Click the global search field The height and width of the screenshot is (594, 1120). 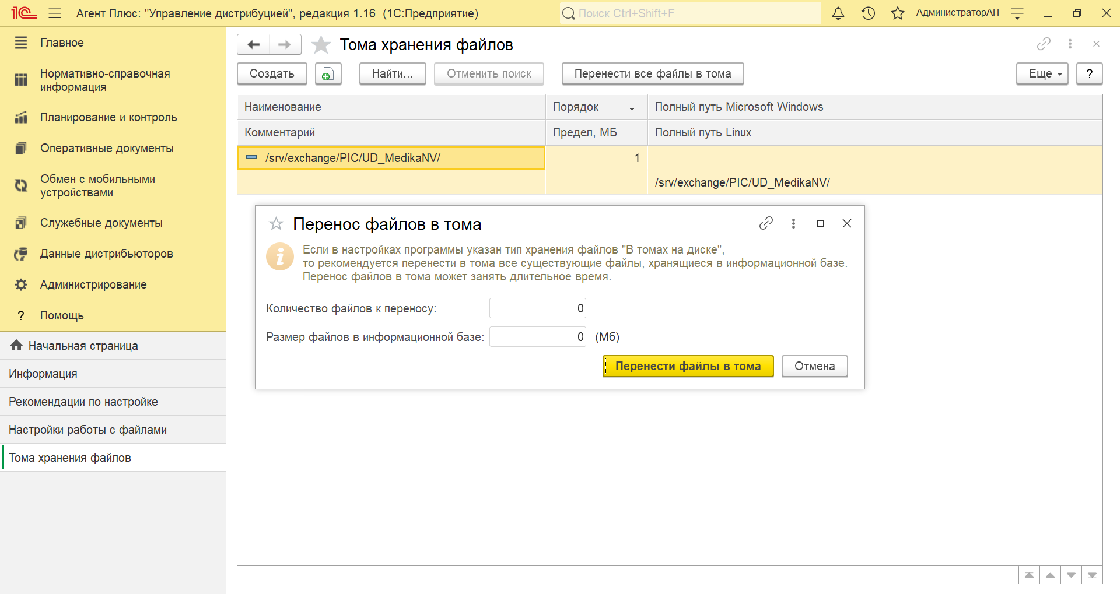click(691, 13)
